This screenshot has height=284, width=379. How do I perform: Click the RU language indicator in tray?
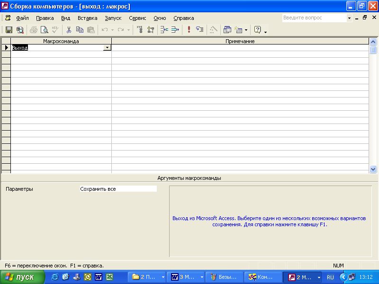(330, 277)
